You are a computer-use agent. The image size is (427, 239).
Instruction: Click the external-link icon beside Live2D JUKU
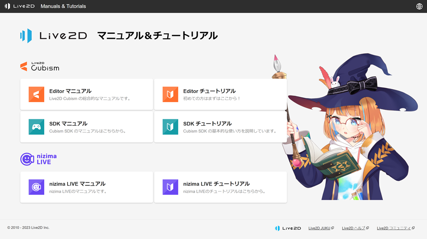tap(332, 228)
